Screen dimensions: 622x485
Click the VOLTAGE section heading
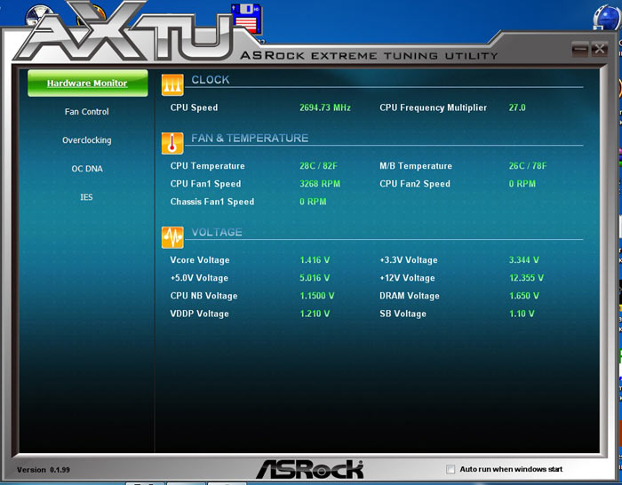click(217, 232)
